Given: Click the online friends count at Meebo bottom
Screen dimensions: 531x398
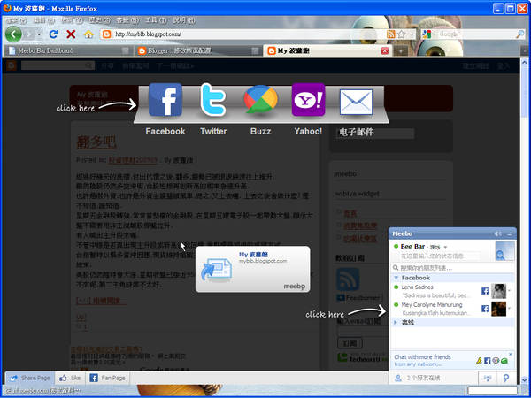Looking at the screenshot, I should click(x=423, y=378).
